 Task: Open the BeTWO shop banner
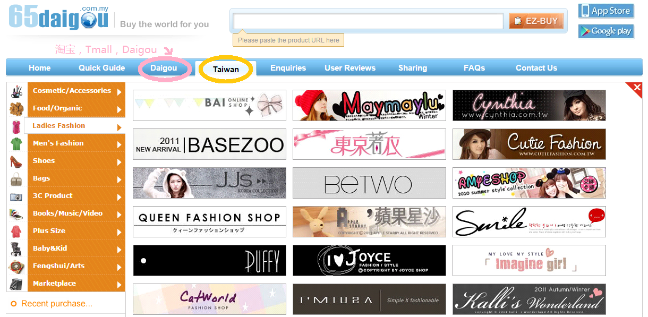[x=369, y=183]
